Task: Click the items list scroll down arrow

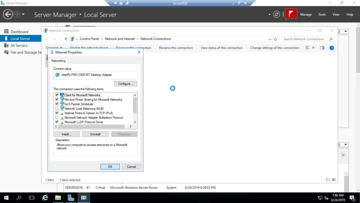Action: coord(135,122)
